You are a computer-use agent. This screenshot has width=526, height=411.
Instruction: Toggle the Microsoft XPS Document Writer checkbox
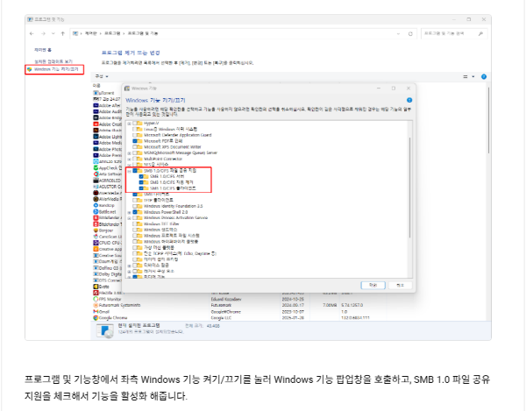tap(135, 147)
